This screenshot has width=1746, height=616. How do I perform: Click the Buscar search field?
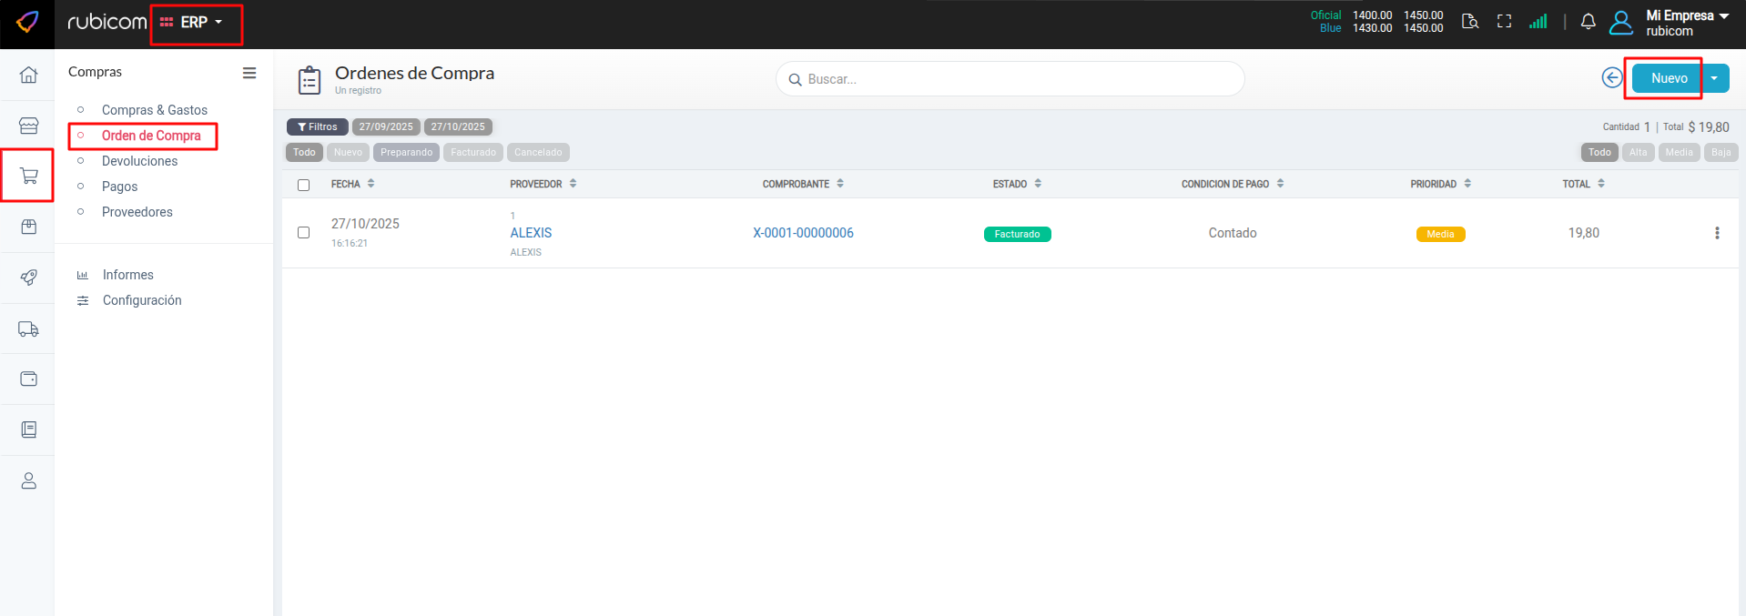tap(1010, 79)
